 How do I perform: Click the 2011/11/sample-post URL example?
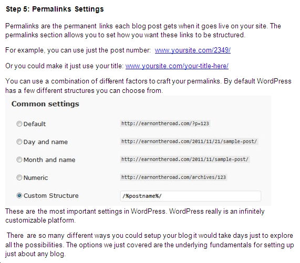(x=185, y=160)
